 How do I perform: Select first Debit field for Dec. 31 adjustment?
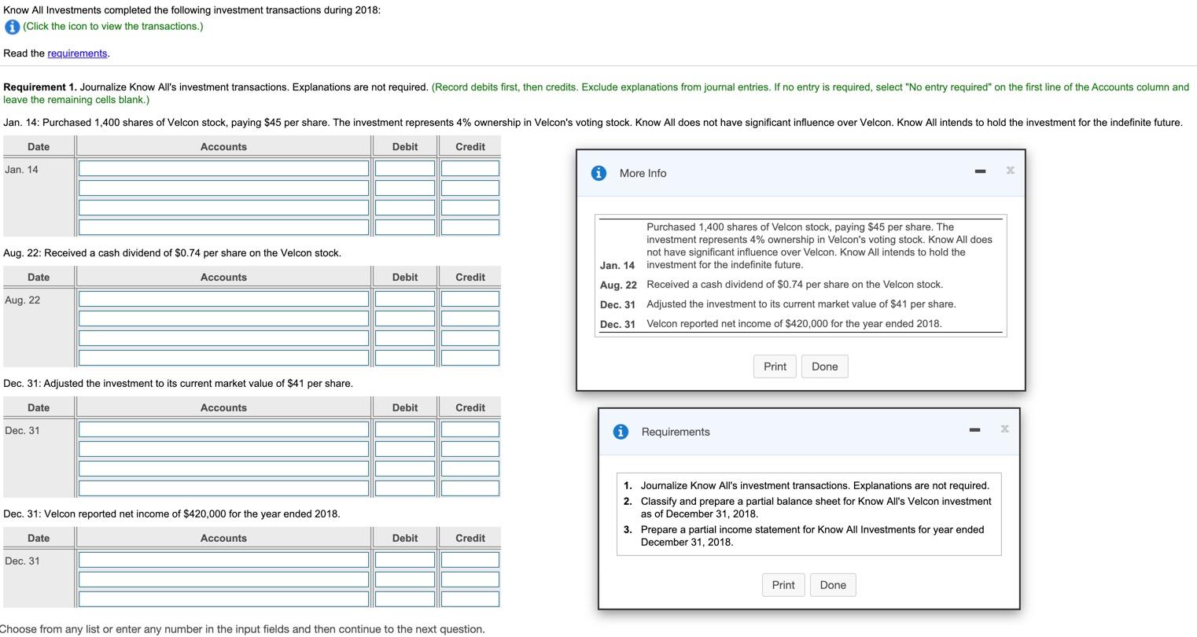coord(405,429)
